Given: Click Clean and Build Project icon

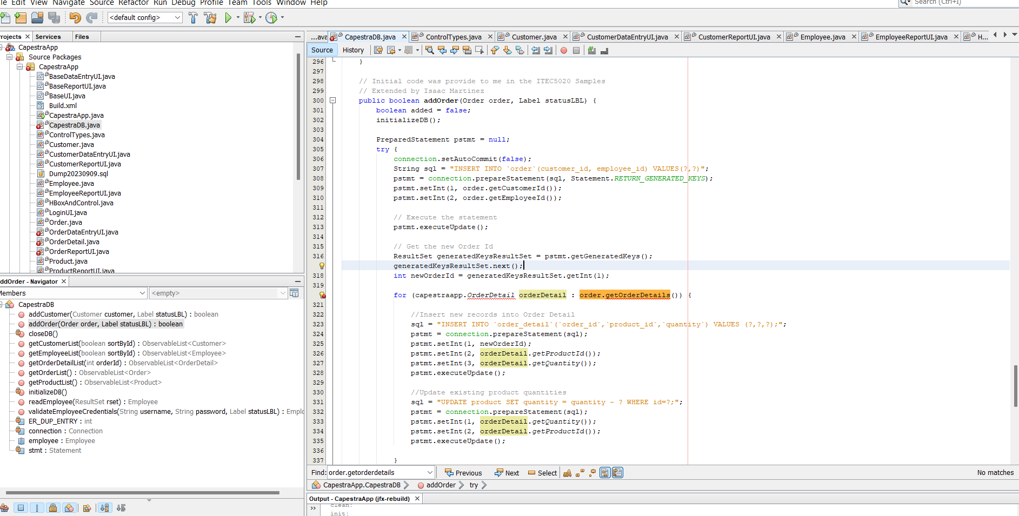Looking at the screenshot, I should click(210, 18).
